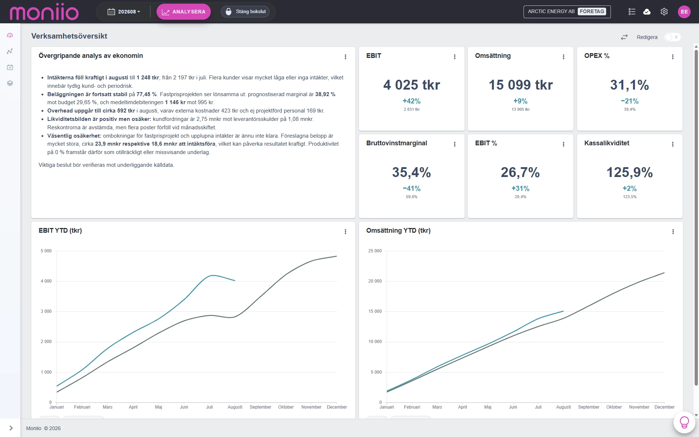This screenshot has height=437, width=699.
Task: Open options menu of Omsättning card
Action: click(x=564, y=57)
